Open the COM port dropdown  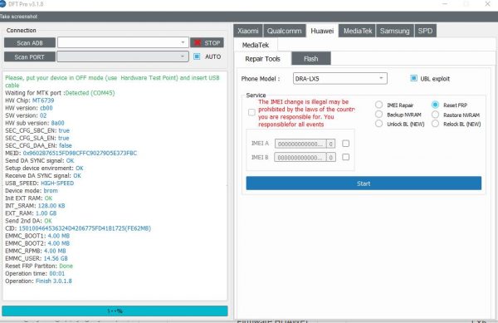click(123, 56)
